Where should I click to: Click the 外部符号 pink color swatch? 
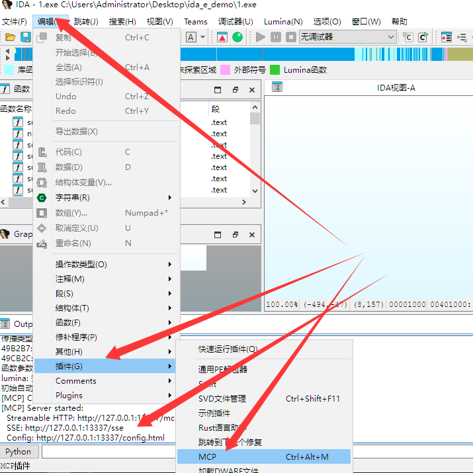[226, 70]
